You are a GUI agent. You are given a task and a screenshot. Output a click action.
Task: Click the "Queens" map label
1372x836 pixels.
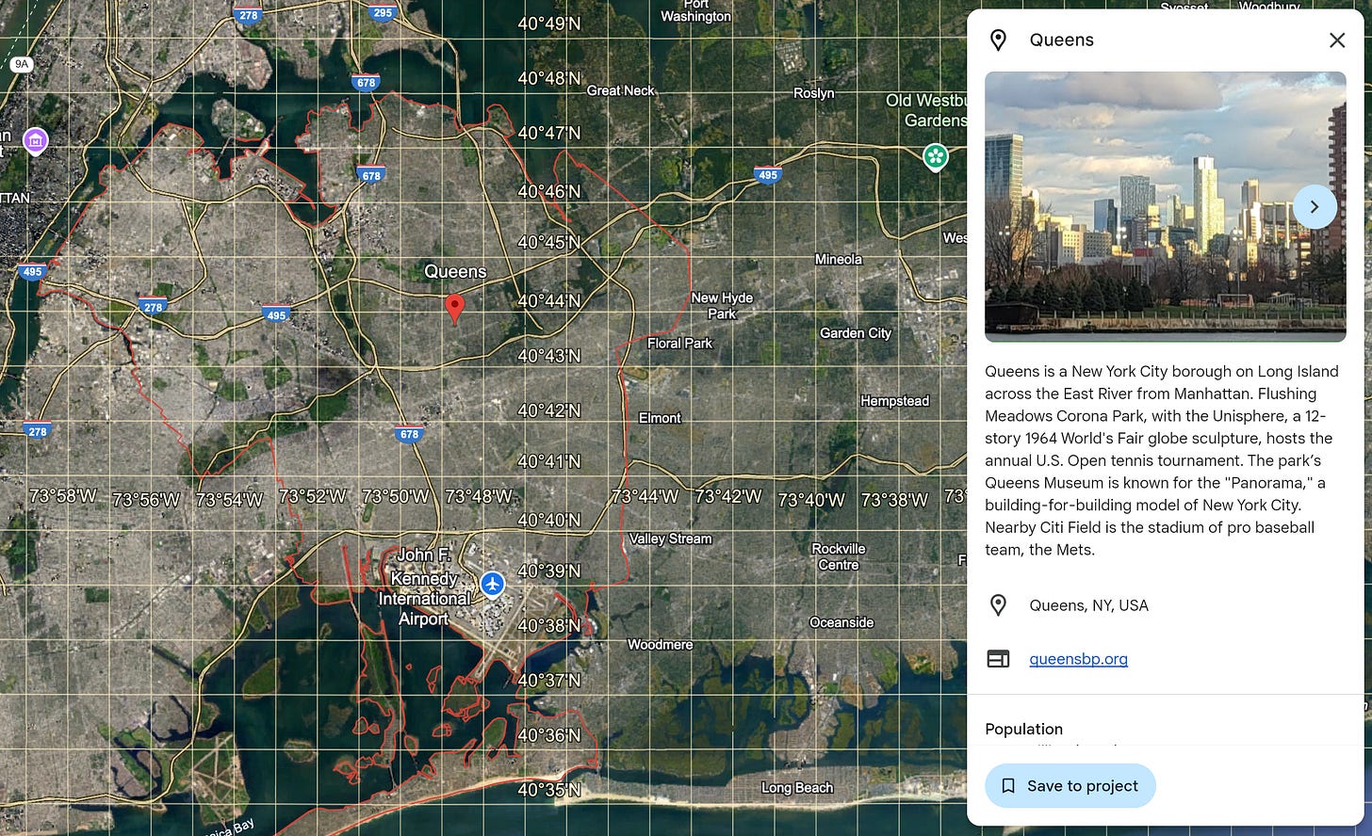point(455,271)
